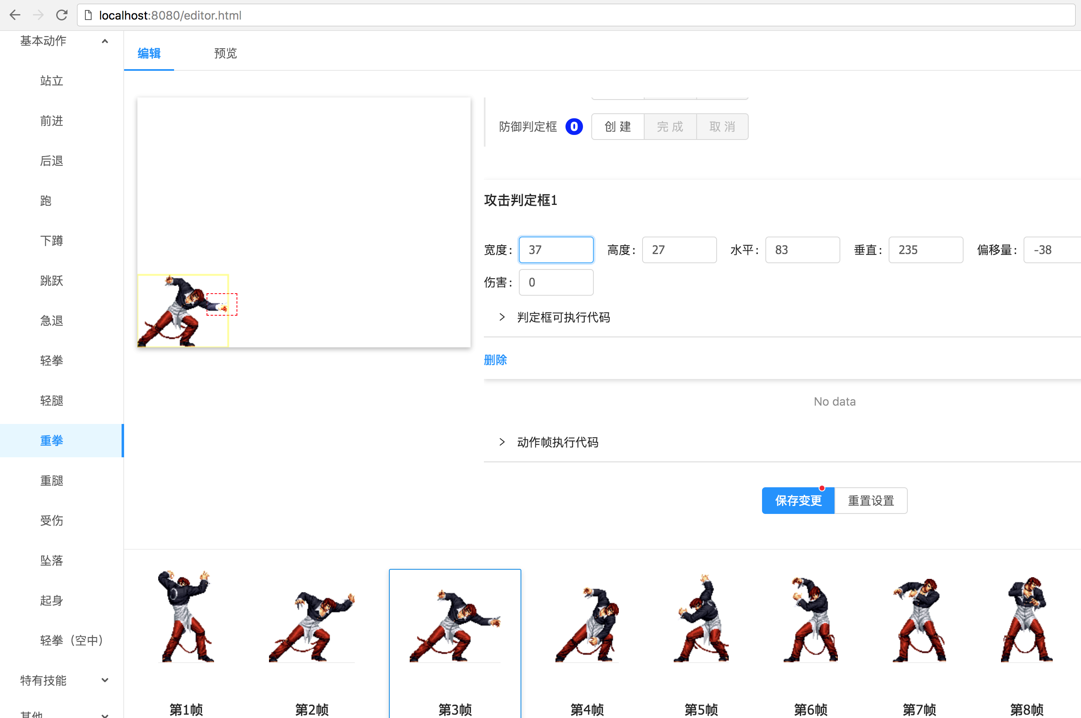Click the 保存变更 button
Image resolution: width=1081 pixels, height=718 pixels.
point(798,501)
